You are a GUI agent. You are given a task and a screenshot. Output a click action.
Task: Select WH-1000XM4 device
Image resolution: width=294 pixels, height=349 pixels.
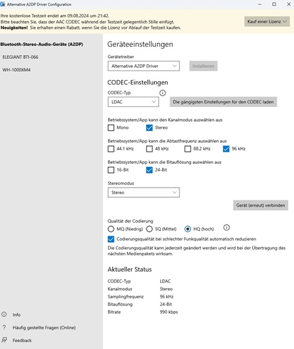pyautogui.click(x=16, y=70)
